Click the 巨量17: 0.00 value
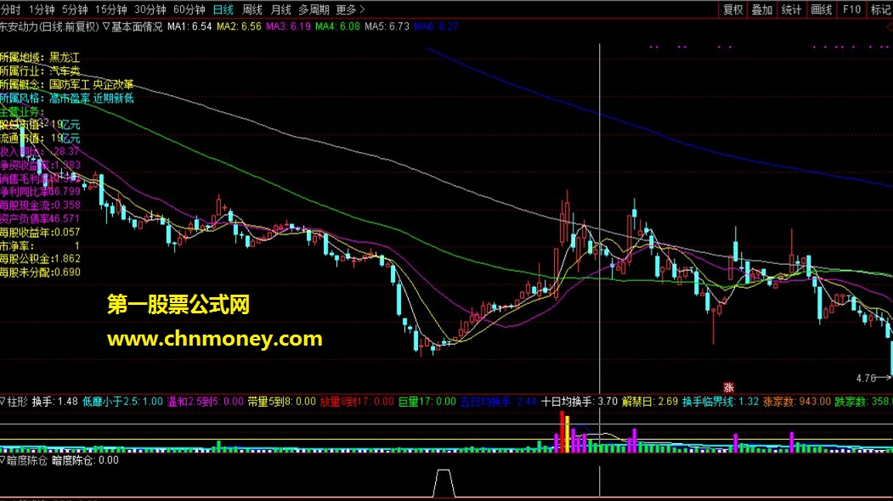This screenshot has height=501, width=893. 427,402
